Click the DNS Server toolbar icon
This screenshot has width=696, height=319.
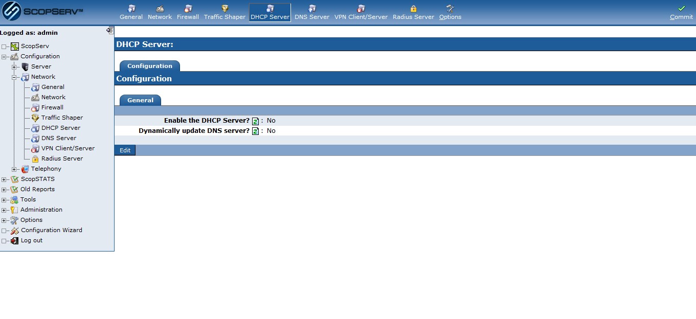point(312,9)
